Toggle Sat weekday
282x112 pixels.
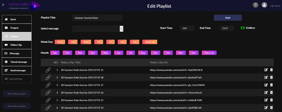122,42
